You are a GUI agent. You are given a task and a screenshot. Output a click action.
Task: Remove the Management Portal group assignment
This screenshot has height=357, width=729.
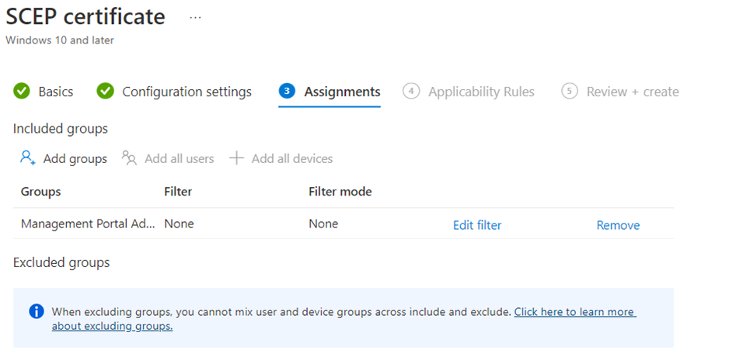618,225
